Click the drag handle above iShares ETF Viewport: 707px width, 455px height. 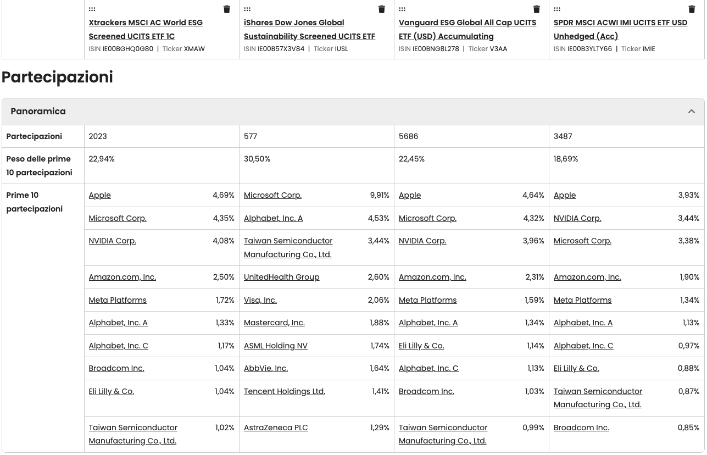247,9
